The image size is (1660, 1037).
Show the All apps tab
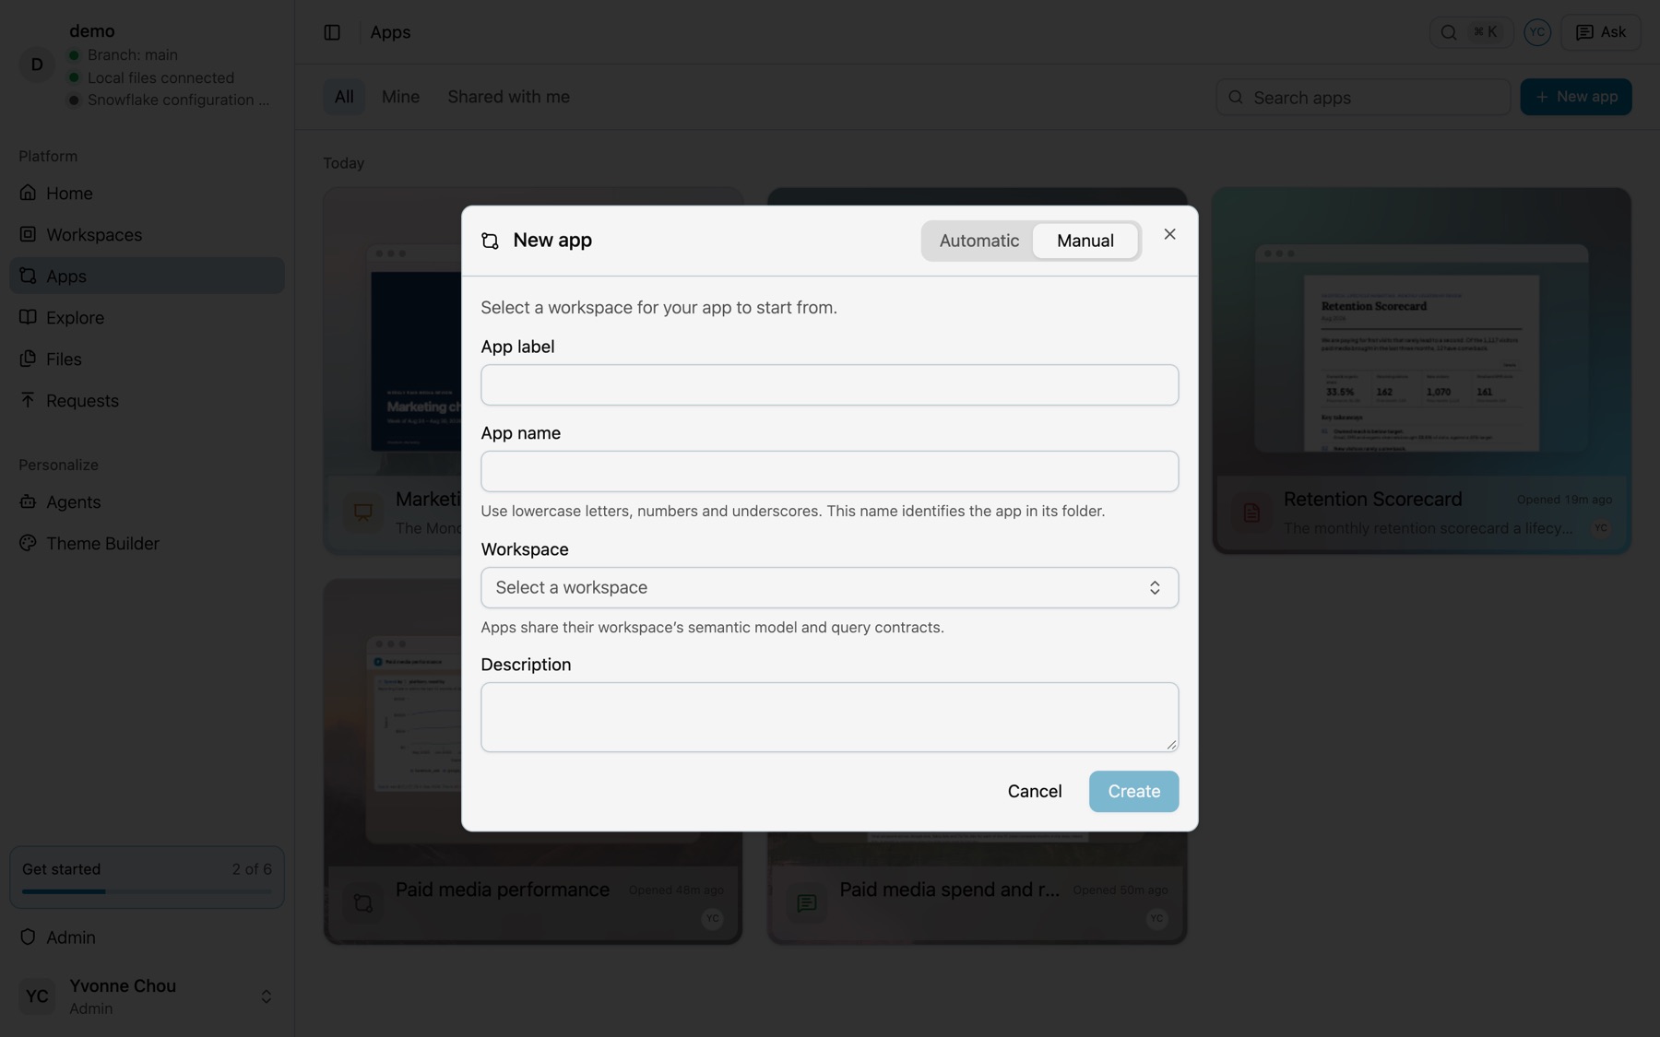(x=344, y=97)
